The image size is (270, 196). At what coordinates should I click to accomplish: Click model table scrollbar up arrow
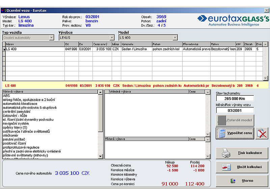tap(265, 44)
